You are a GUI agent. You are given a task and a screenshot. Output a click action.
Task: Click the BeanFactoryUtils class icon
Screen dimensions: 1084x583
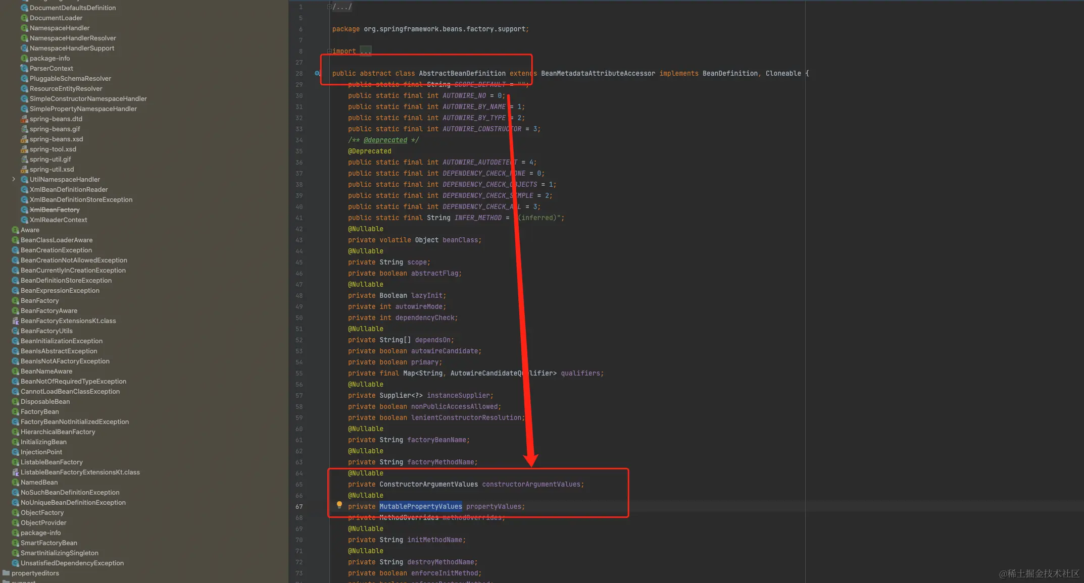click(x=15, y=331)
